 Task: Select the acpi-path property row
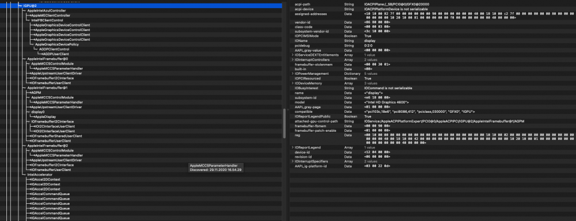(433, 4)
